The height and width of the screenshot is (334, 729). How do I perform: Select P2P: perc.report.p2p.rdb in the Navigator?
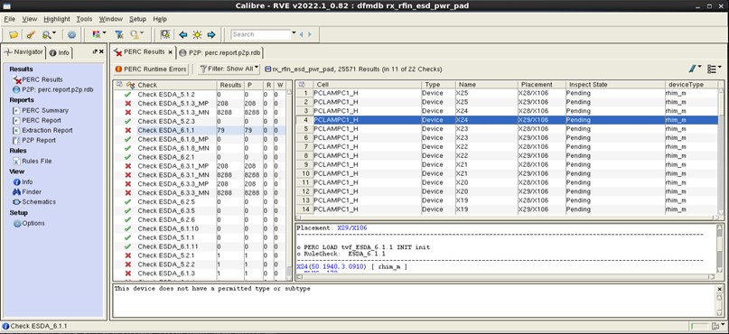coord(53,89)
